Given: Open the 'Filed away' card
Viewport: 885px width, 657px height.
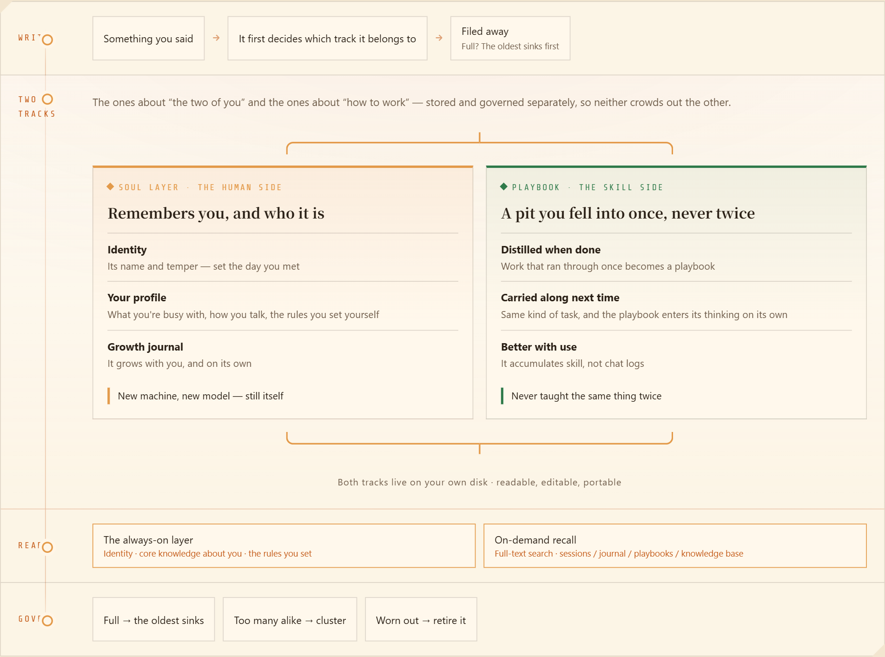Looking at the screenshot, I should coord(510,39).
